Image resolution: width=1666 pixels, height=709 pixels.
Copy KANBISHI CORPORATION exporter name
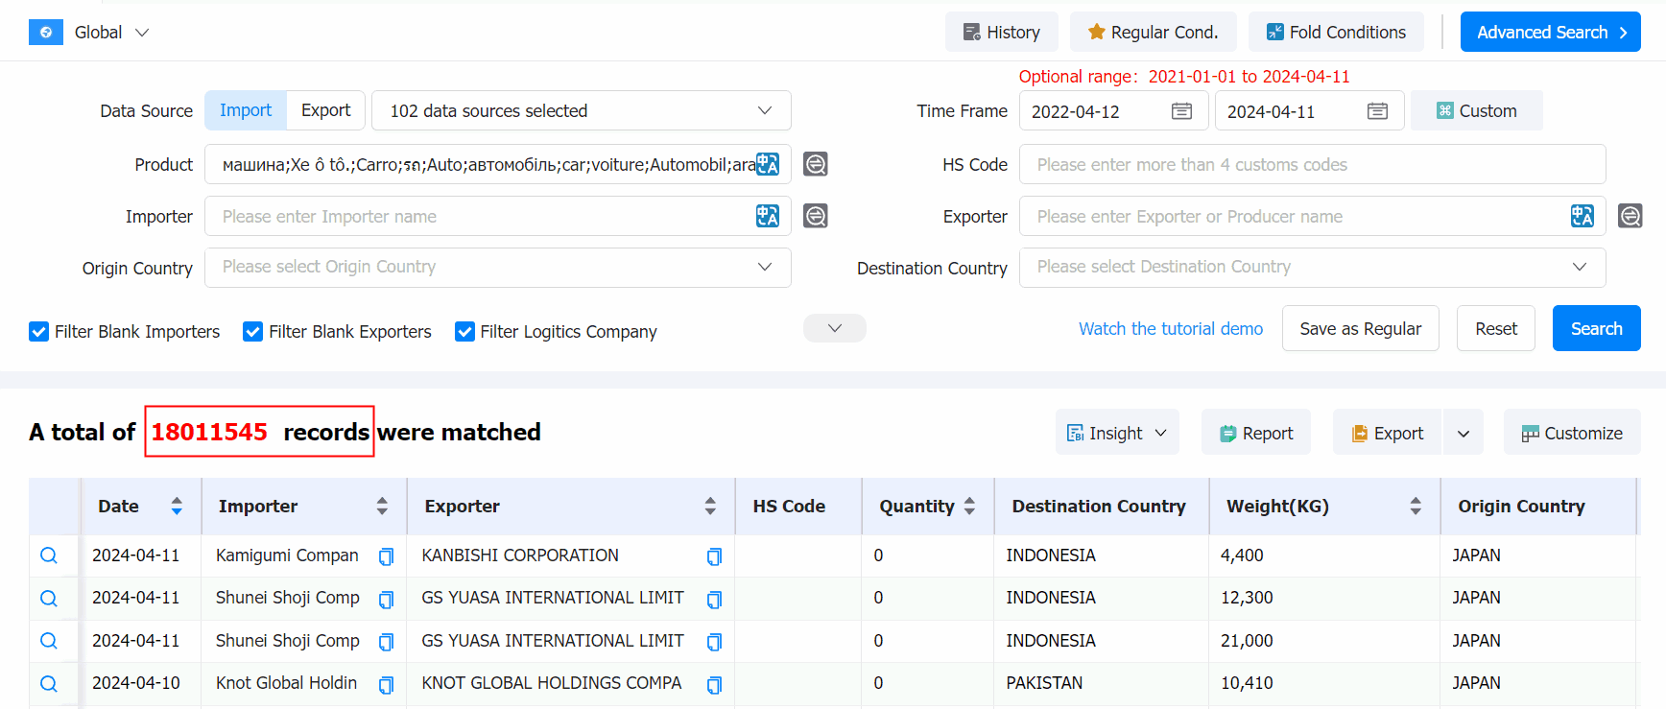[x=714, y=556]
